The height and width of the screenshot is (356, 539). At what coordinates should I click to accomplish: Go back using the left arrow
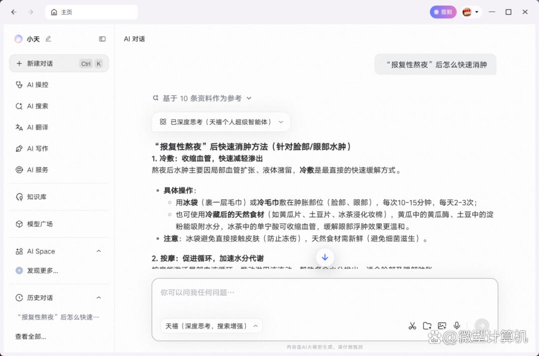pos(14,12)
